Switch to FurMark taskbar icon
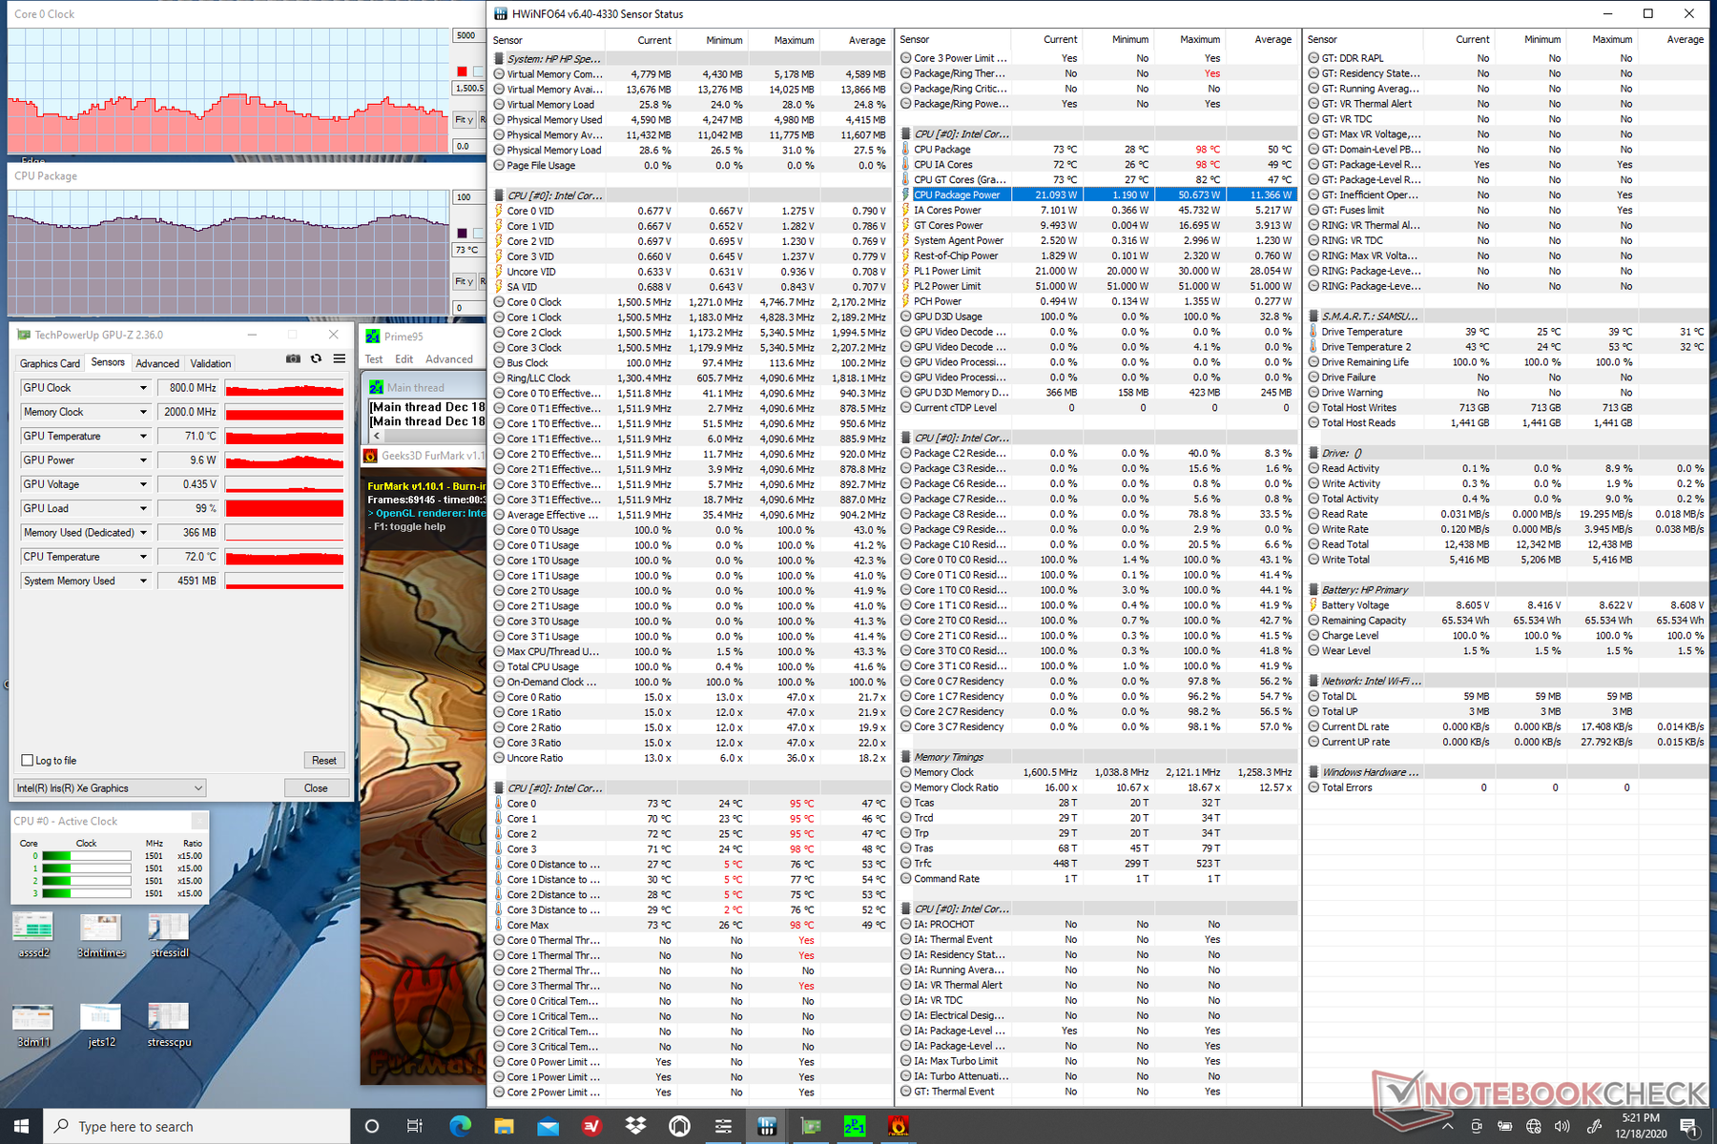The width and height of the screenshot is (1717, 1144). (x=899, y=1126)
